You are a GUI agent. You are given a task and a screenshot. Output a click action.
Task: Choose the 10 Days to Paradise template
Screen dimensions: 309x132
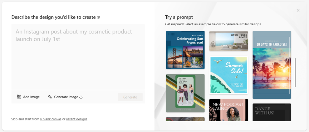coord(272,65)
